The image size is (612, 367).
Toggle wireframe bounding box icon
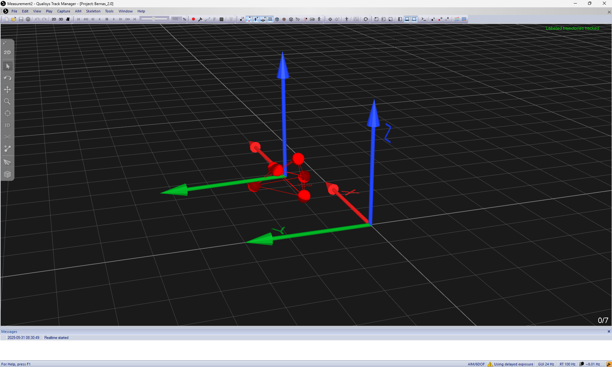pyautogui.click(x=291, y=19)
